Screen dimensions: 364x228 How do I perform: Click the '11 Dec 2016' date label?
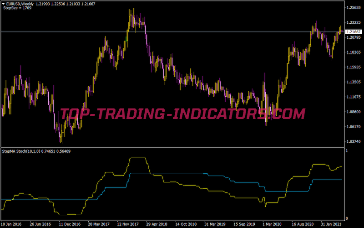pos(70,224)
